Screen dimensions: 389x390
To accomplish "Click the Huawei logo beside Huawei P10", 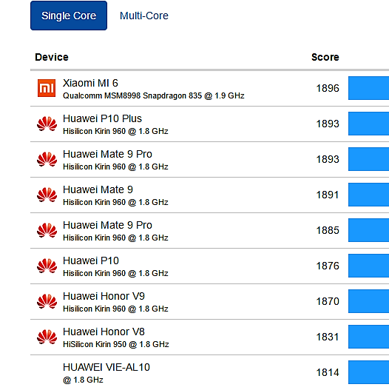I will tap(47, 266).
